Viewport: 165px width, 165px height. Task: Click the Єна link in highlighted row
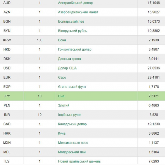pos(61,96)
